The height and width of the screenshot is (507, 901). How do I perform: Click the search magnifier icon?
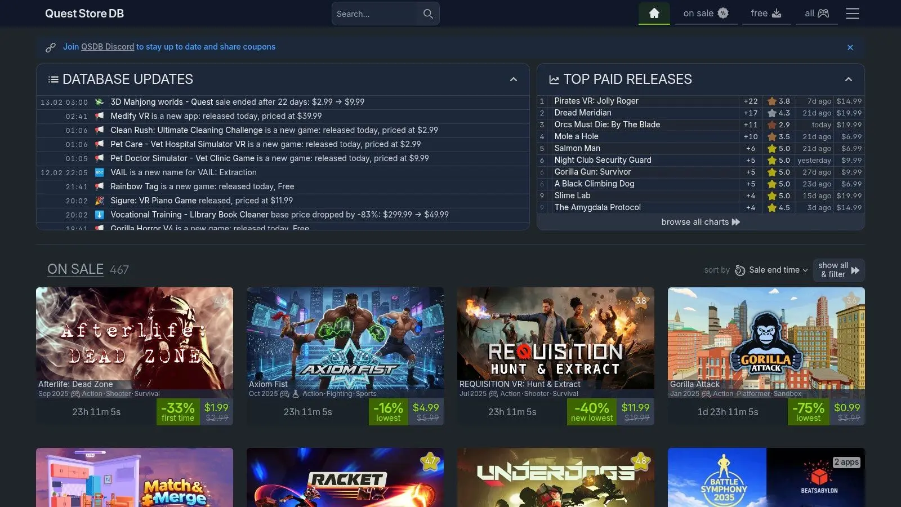(x=428, y=14)
